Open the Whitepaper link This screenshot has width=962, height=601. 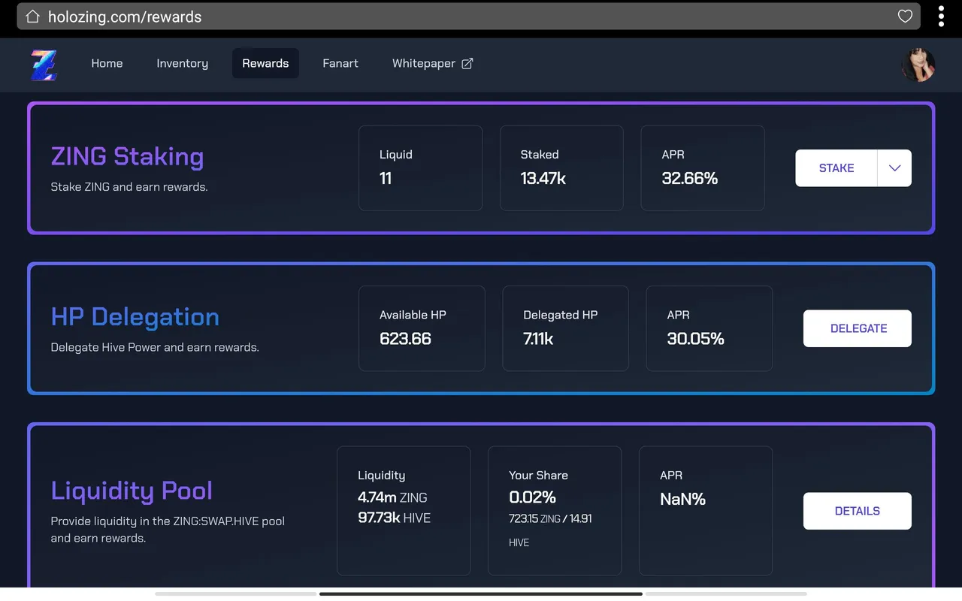click(432, 63)
